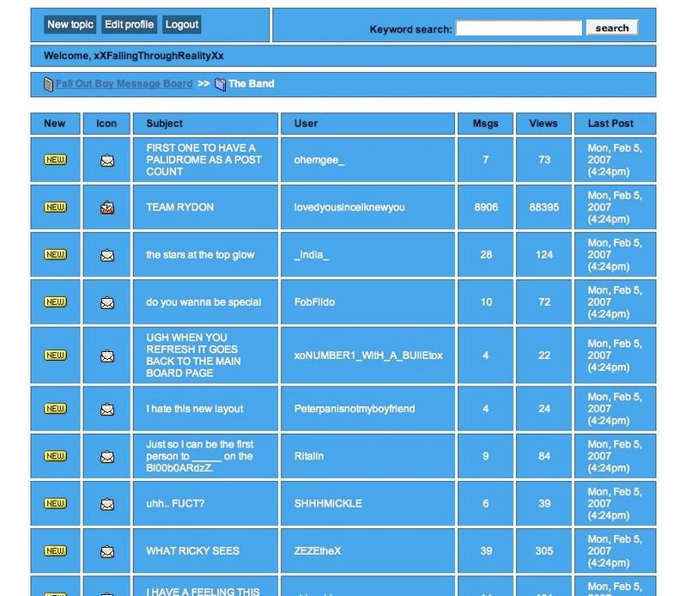Click NEW badge for WHAT RICKY SEES

(x=55, y=551)
